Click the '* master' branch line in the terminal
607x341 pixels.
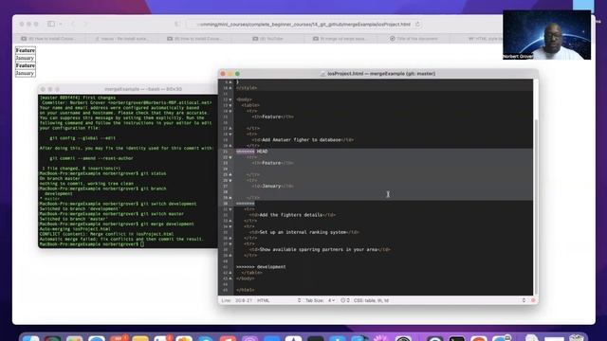click(x=50, y=199)
